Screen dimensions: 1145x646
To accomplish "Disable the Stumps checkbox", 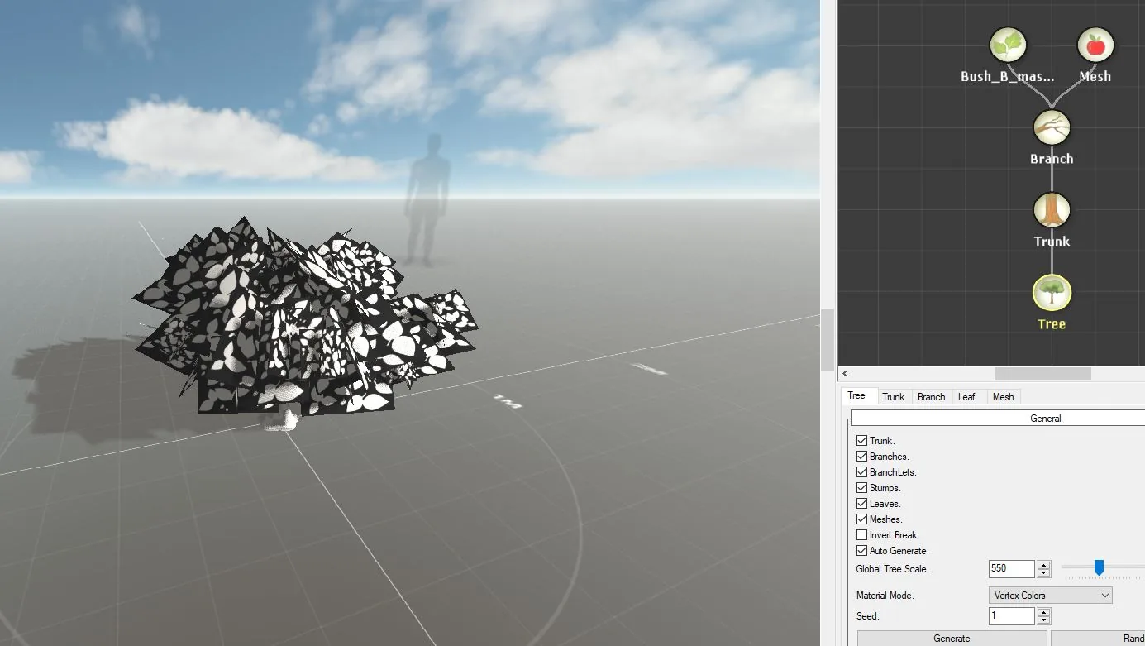I will (862, 488).
